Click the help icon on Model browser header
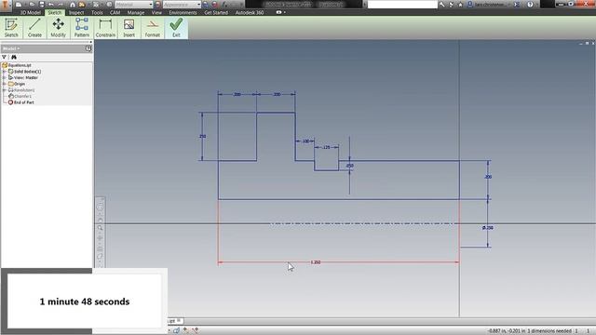Viewport: 596px width, 335px height. click(88, 48)
